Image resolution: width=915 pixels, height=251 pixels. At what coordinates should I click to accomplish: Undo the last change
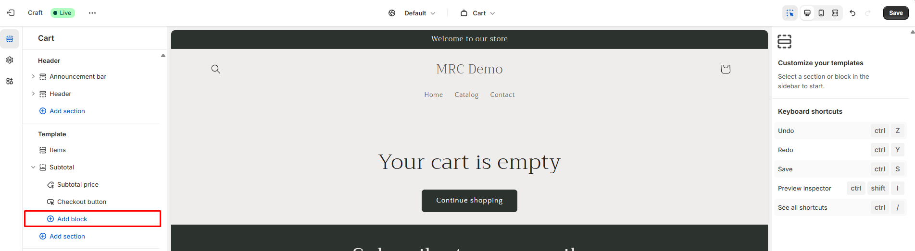coord(852,13)
